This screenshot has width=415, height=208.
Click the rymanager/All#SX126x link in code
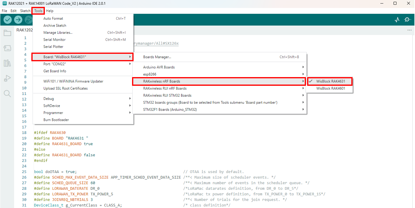pos(156,44)
